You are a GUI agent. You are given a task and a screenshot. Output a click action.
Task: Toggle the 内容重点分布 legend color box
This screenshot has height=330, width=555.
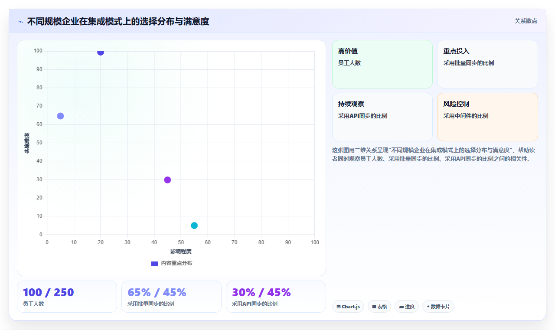[x=154, y=263]
